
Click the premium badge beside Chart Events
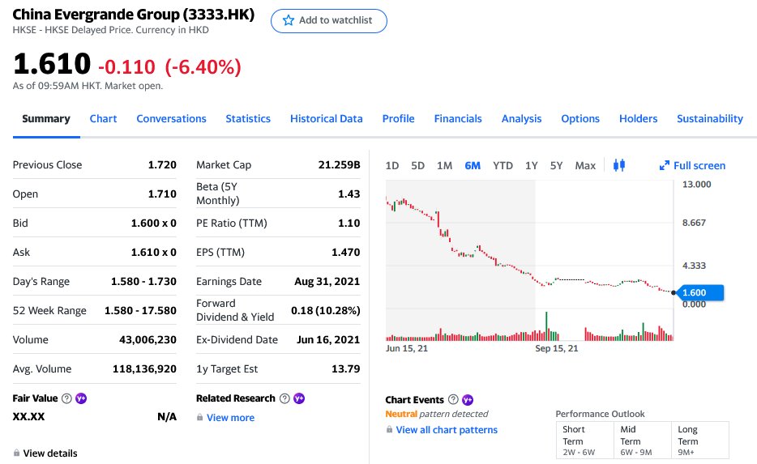pyautogui.click(x=468, y=400)
